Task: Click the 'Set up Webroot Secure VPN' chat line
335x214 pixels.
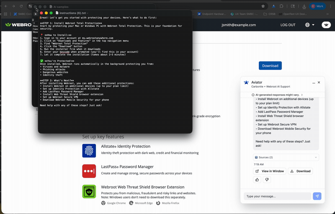Action: point(276,124)
